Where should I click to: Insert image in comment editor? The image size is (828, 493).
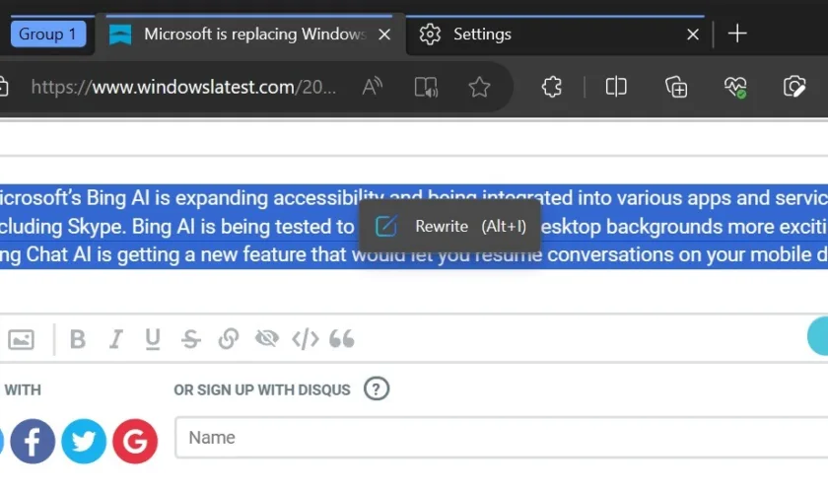pyautogui.click(x=21, y=339)
